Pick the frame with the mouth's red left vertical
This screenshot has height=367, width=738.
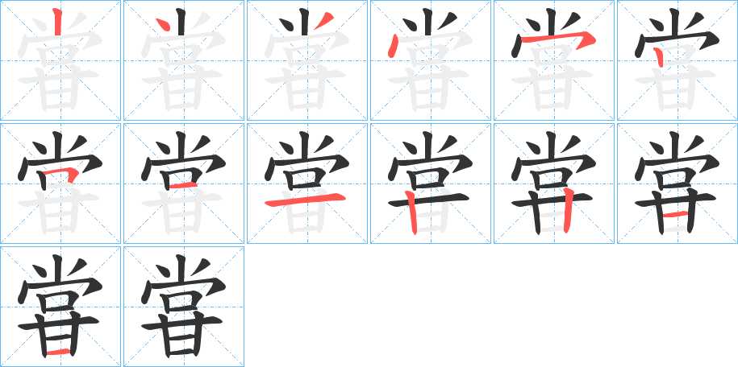[678, 60]
